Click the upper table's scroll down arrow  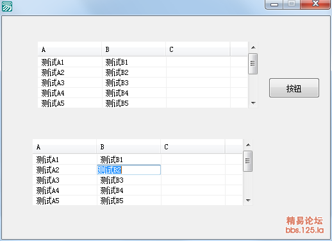pos(253,103)
